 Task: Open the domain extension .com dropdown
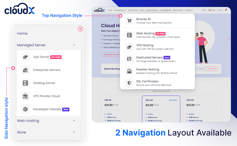click(x=201, y=69)
